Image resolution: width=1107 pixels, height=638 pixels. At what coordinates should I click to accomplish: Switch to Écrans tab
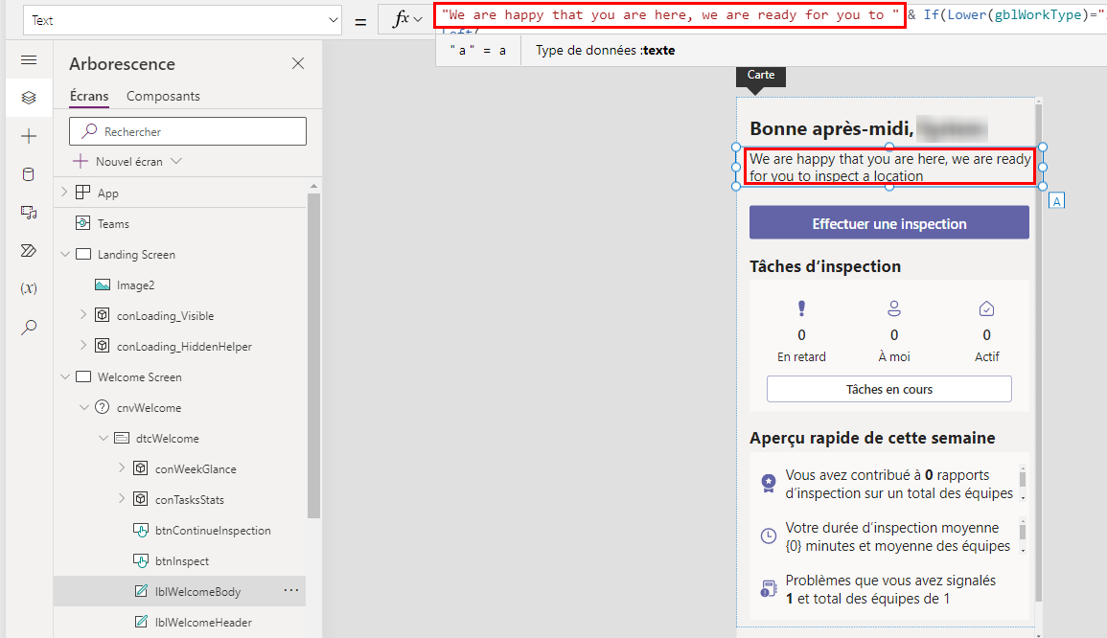[89, 96]
